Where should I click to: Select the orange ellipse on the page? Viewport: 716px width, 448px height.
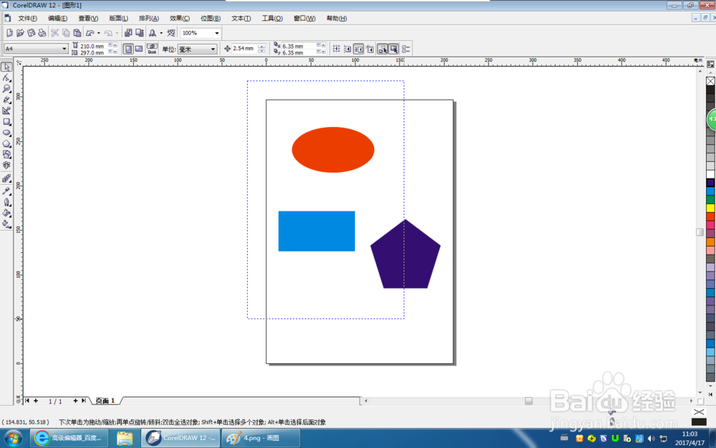pos(333,150)
